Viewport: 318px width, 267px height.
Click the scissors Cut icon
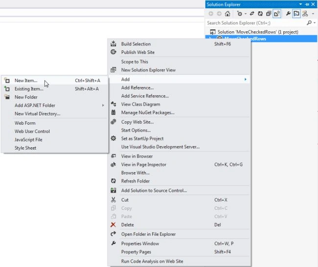tap(114, 200)
